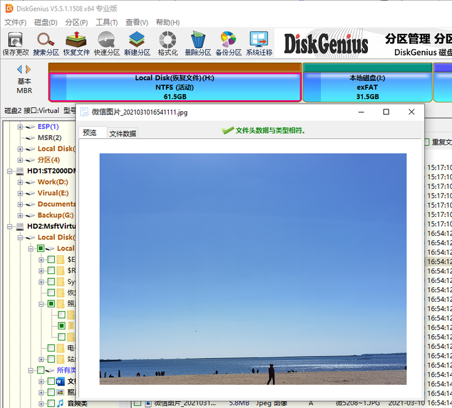
Task: Click the 2021-03-10 date cell in bottom row
Action: (x=406, y=403)
